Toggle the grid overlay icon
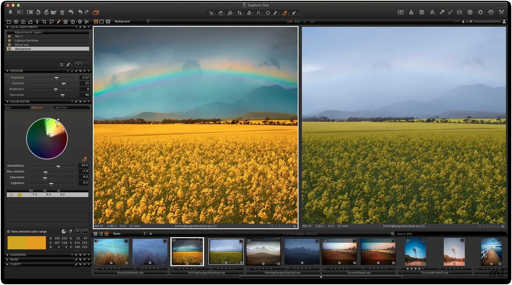Image resolution: width=512 pixels, height=285 pixels. (x=422, y=12)
